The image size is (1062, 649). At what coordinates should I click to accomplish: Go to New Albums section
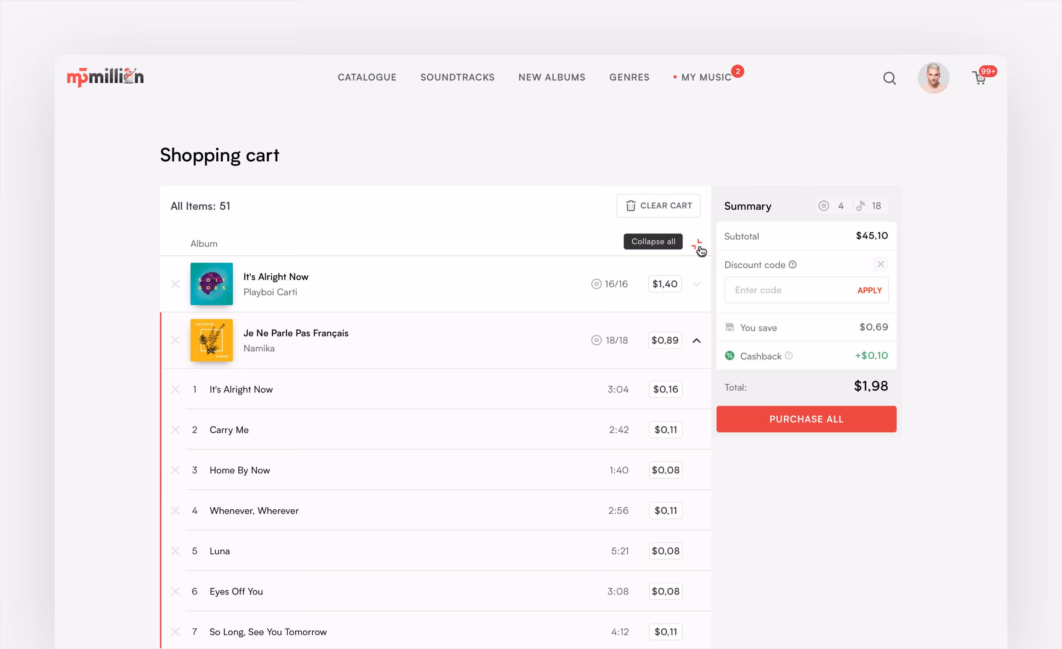552,78
